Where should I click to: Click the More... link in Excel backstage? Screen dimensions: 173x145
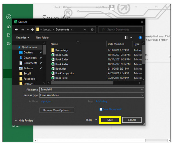pos(16,126)
